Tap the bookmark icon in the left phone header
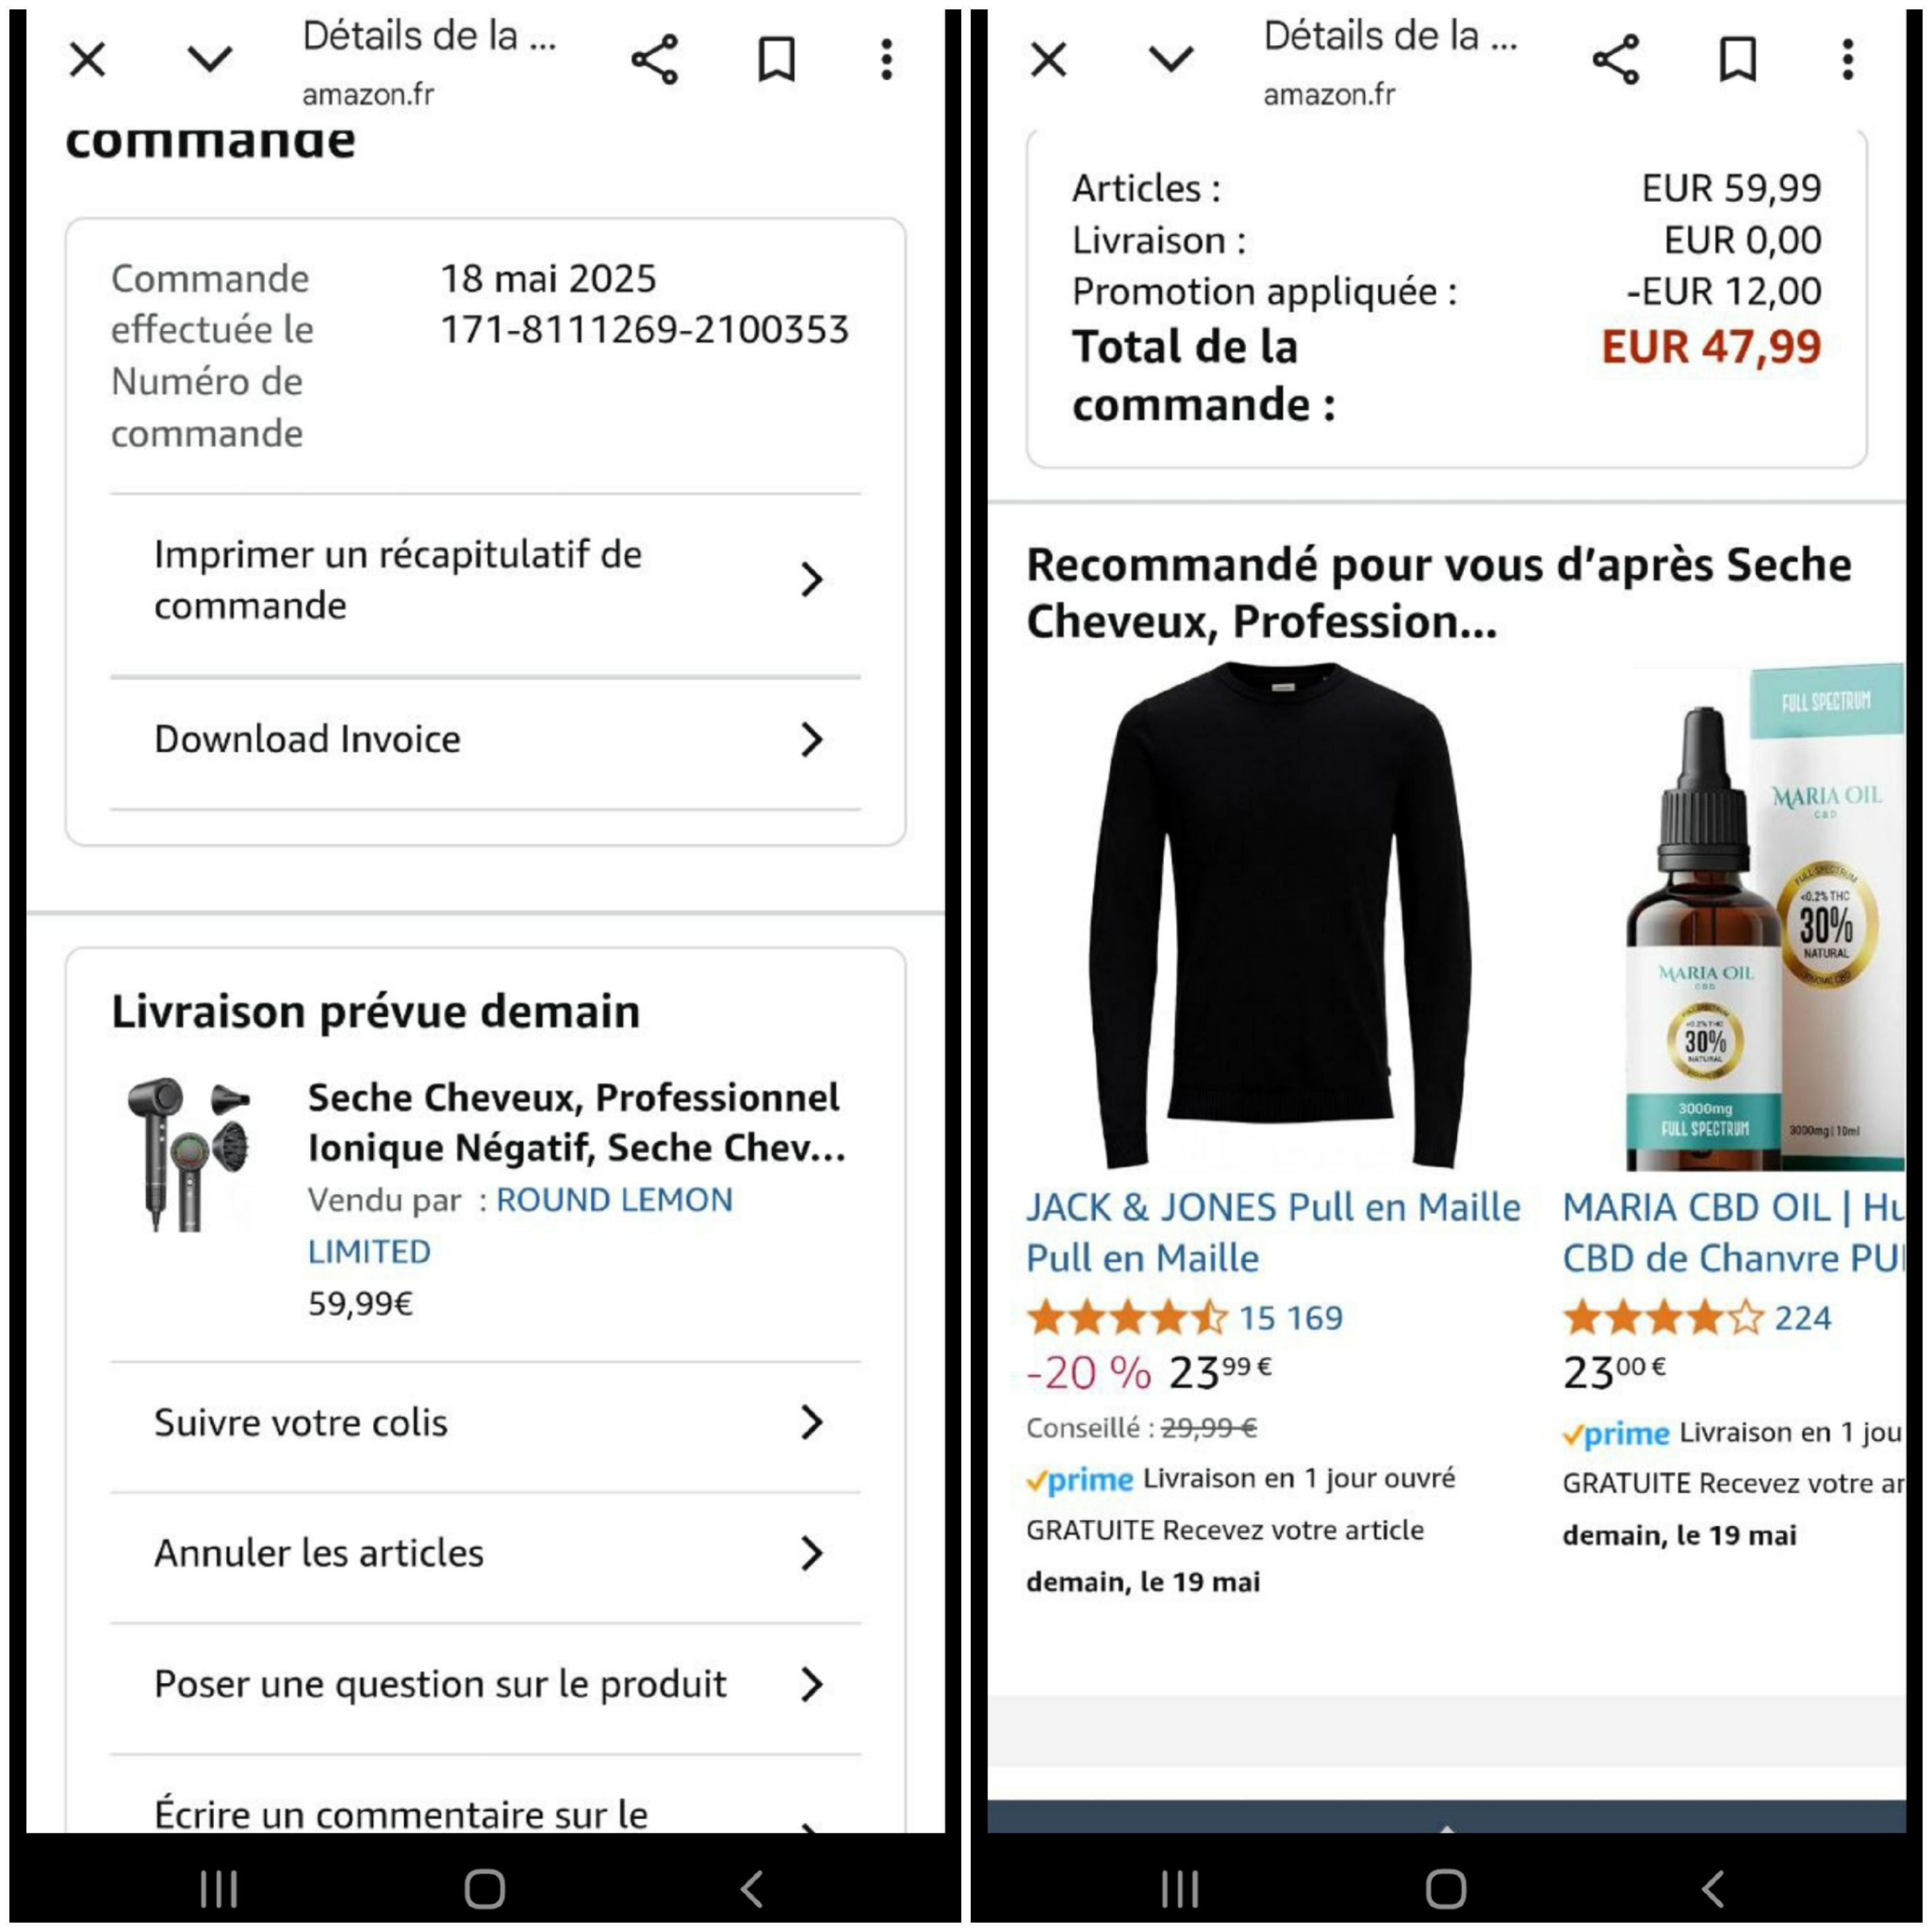Viewport: 1932px width, 1932px height. tap(776, 59)
